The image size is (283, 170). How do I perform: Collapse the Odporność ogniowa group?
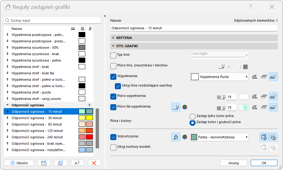[7, 105]
